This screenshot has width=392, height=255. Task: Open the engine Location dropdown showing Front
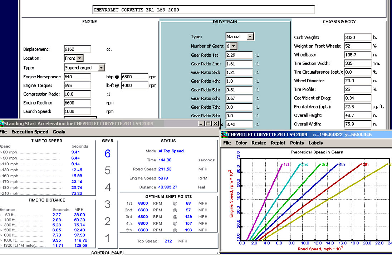[x=80, y=58]
